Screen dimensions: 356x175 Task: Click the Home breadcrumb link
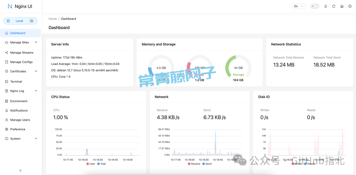[x=53, y=19]
